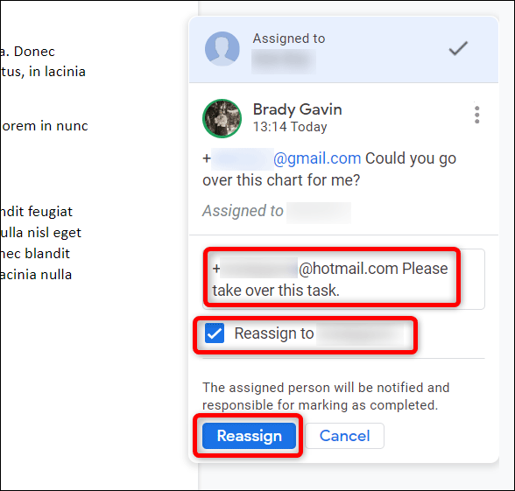Uncheck the Reassign to checkbox

215,333
